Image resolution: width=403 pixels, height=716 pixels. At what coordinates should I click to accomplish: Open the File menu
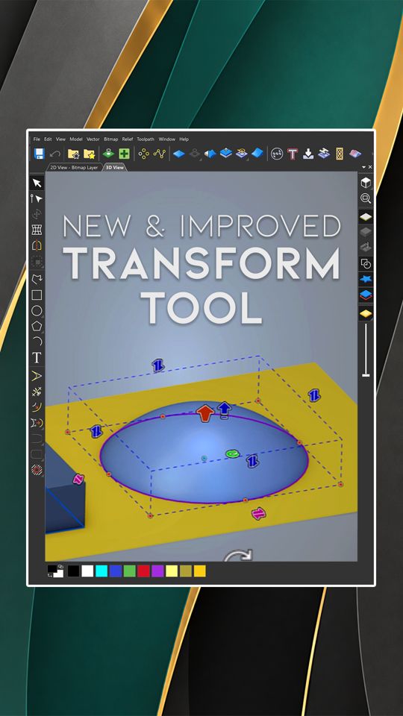click(x=37, y=139)
